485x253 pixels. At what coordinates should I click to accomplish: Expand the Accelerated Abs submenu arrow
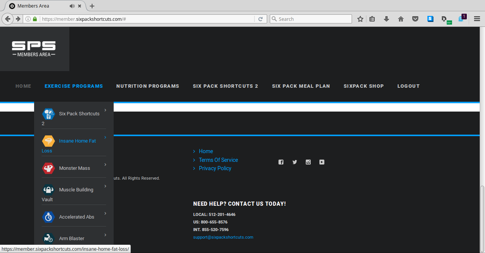[105, 213]
